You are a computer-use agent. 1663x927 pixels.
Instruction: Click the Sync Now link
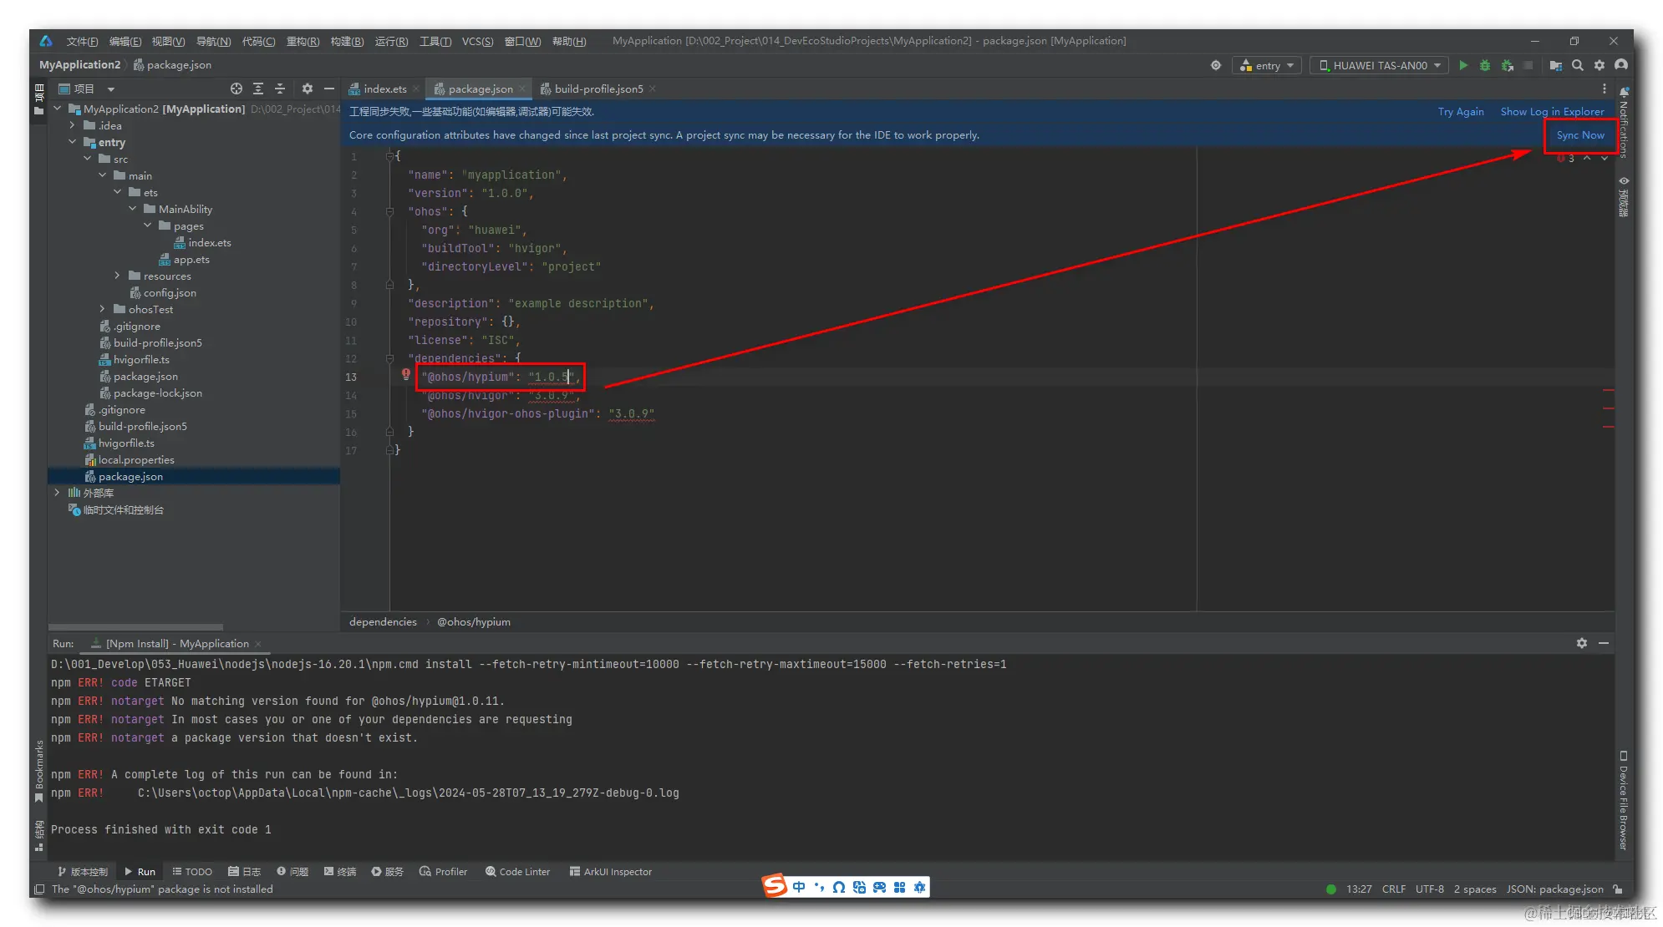[x=1579, y=135]
